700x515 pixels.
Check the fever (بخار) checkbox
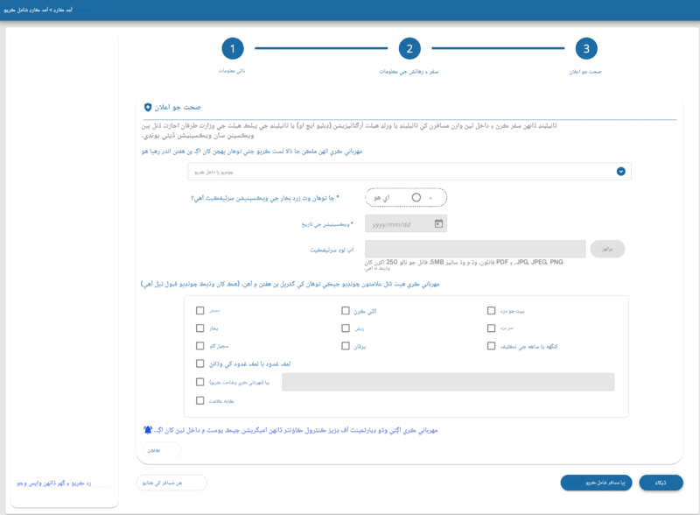click(x=200, y=328)
